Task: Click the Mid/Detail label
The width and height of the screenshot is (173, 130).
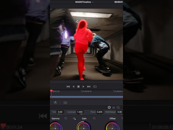Action: (x=110, y=112)
